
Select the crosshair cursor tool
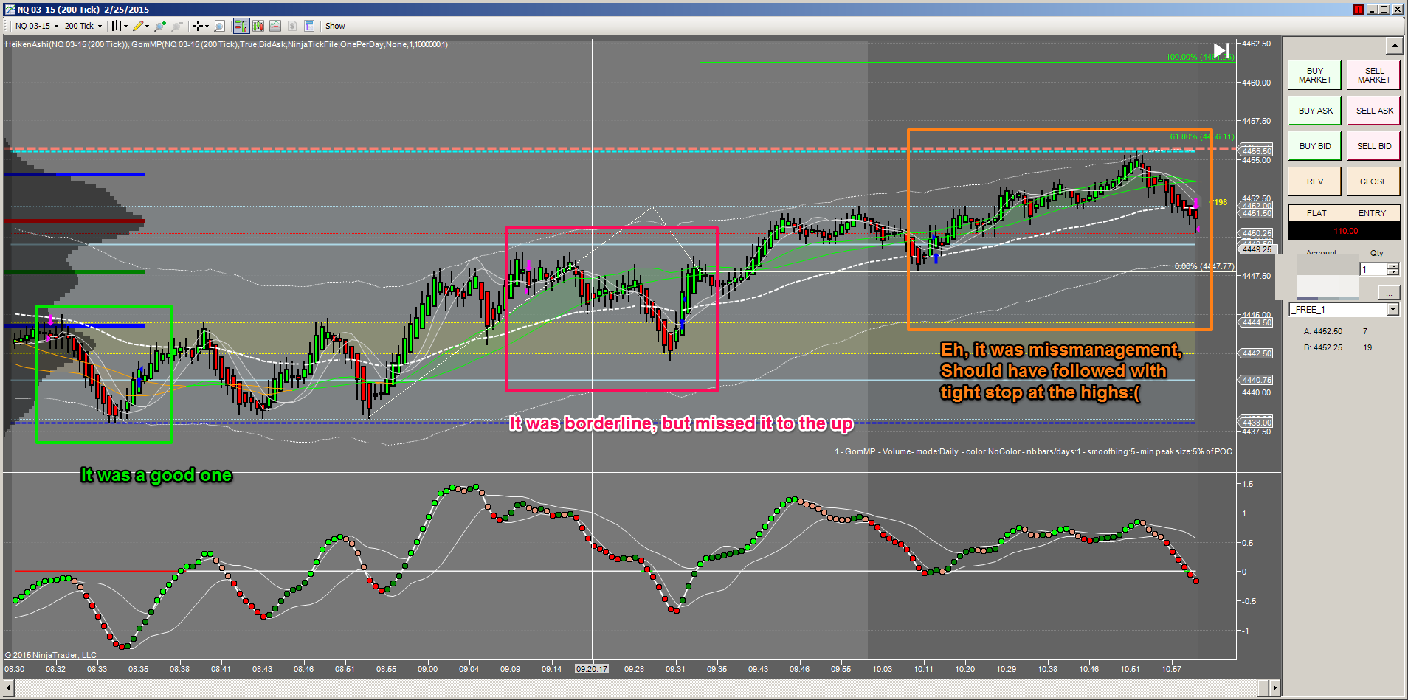[197, 26]
